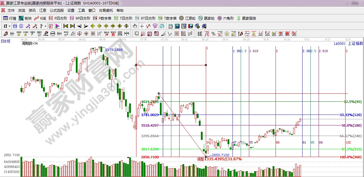The width and height of the screenshot is (364, 177).
Task: Open dropdown arrow beside the flag marker icon
Action: coord(46,26)
